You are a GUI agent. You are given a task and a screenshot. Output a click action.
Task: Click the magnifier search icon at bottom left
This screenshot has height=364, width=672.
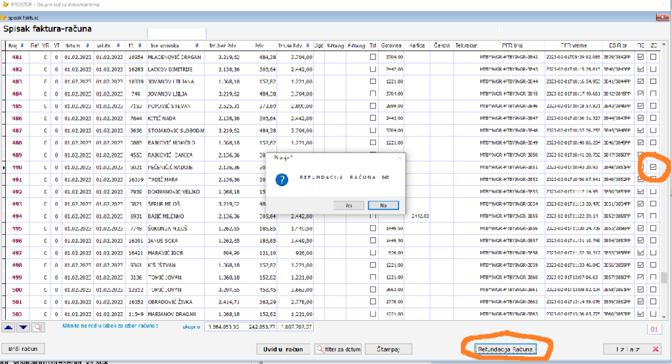(38, 327)
